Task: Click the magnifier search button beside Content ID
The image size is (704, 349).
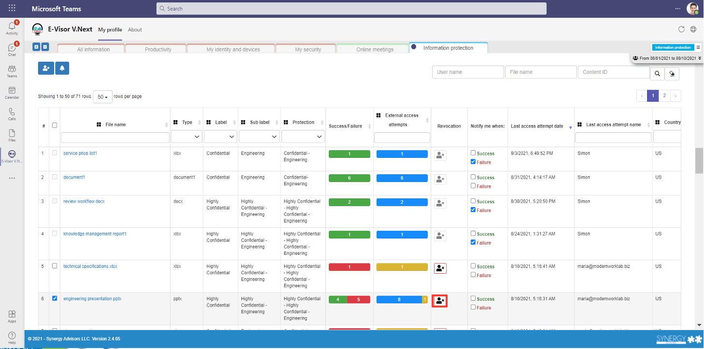Action: pyautogui.click(x=657, y=73)
